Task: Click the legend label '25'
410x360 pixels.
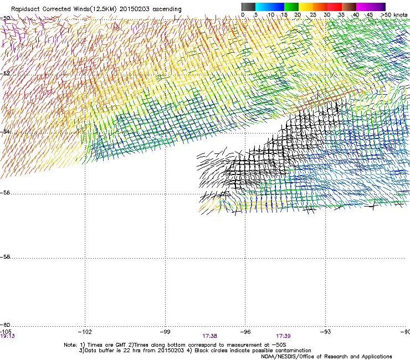Action: click(x=313, y=15)
